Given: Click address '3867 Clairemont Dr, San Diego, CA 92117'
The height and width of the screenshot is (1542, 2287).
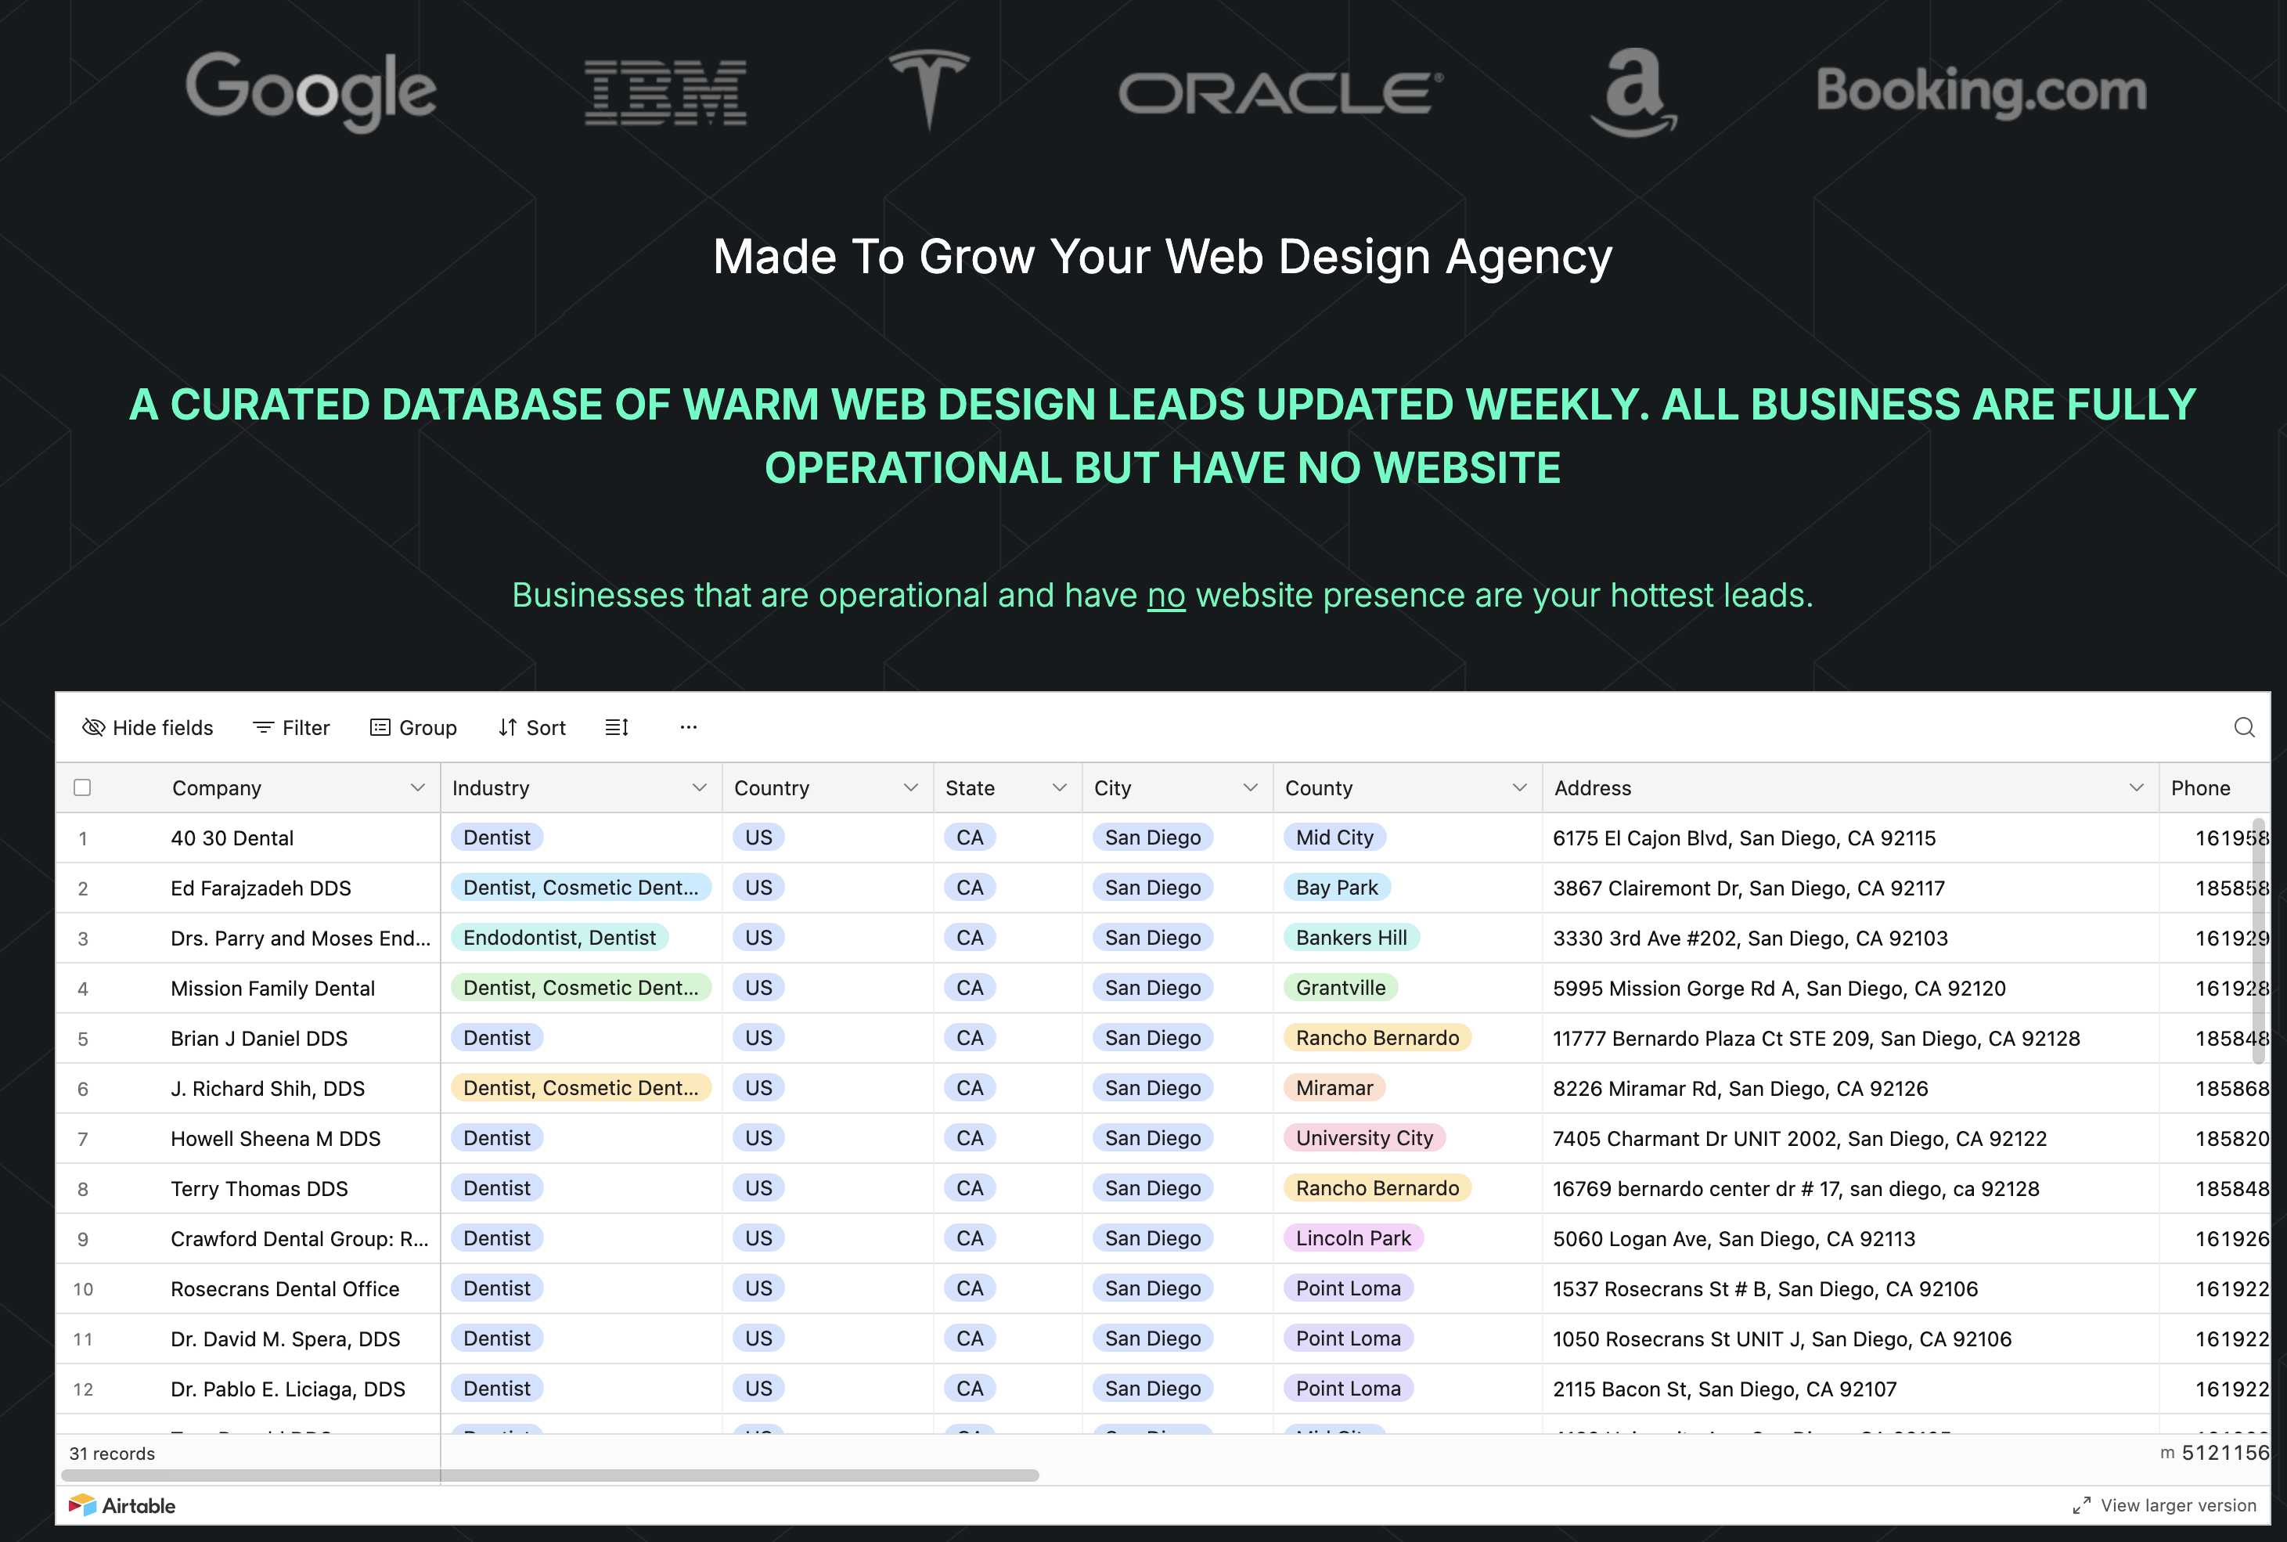Looking at the screenshot, I should [x=1749, y=888].
